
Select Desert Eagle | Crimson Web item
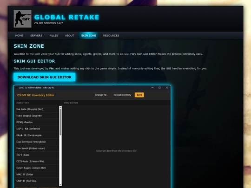[37, 168]
